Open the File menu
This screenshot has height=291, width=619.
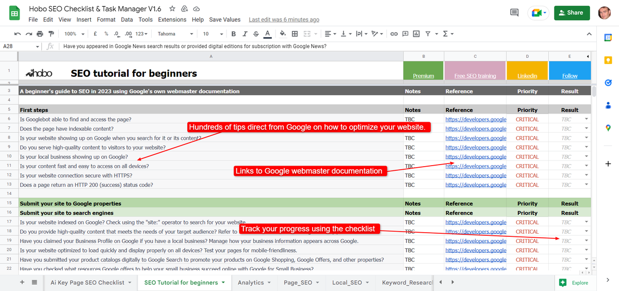point(33,20)
